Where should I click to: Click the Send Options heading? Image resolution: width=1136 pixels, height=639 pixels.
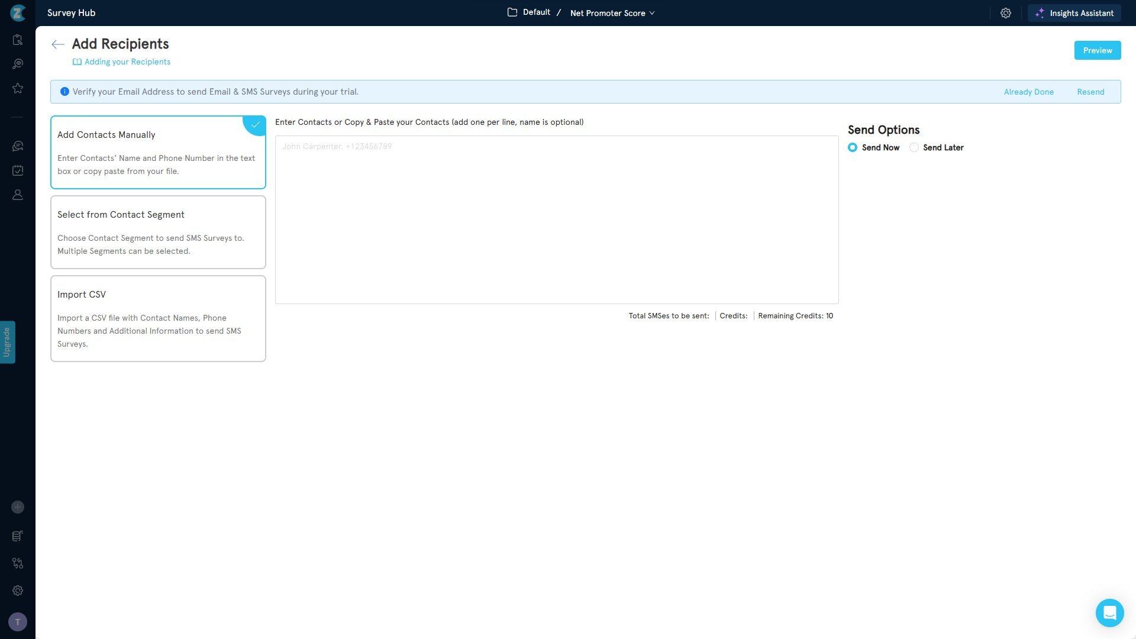click(883, 130)
